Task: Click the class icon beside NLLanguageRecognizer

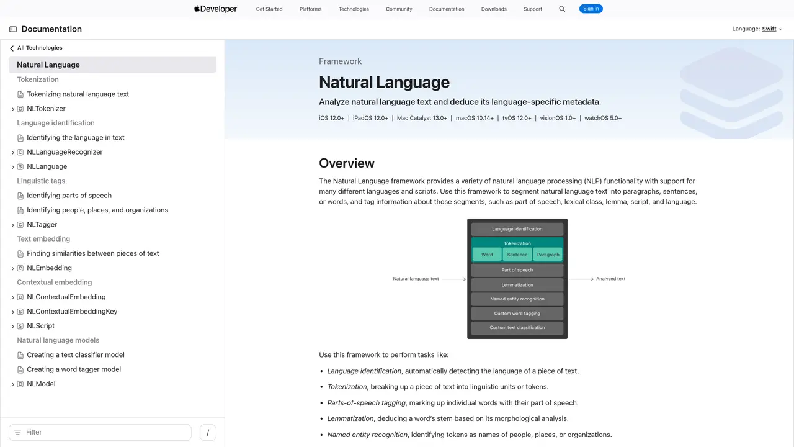Action: point(20,152)
